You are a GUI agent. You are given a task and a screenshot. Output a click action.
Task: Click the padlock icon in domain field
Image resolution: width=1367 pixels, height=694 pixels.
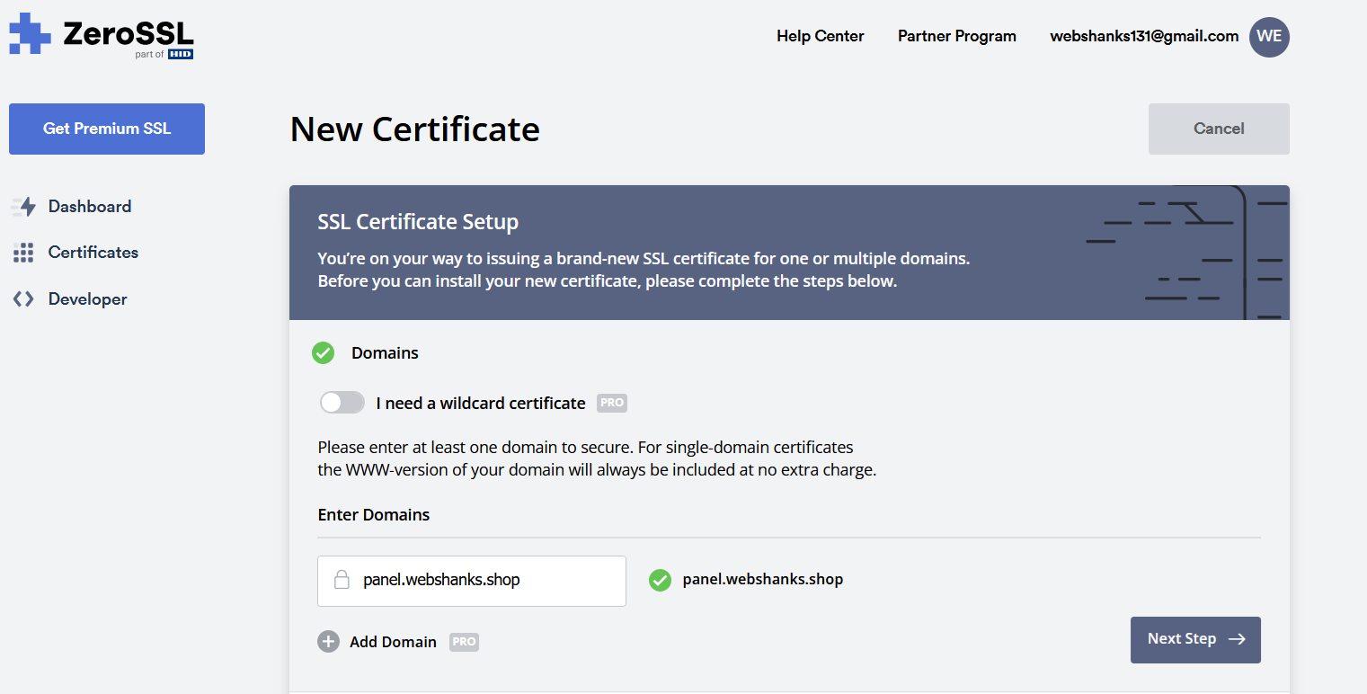click(342, 580)
